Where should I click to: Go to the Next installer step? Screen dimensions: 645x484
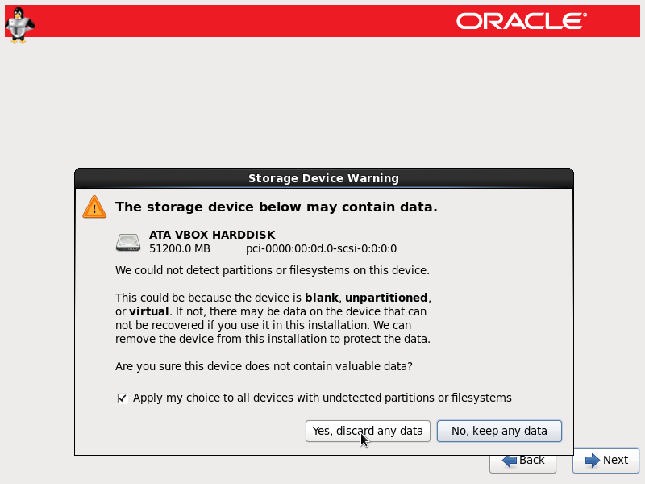click(x=605, y=460)
